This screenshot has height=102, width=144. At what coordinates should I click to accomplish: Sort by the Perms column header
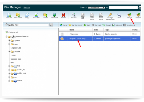[x=135, y=30]
